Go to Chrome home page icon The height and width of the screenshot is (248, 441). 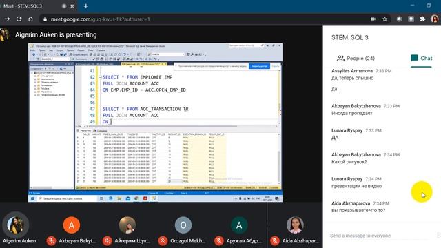click(30, 19)
